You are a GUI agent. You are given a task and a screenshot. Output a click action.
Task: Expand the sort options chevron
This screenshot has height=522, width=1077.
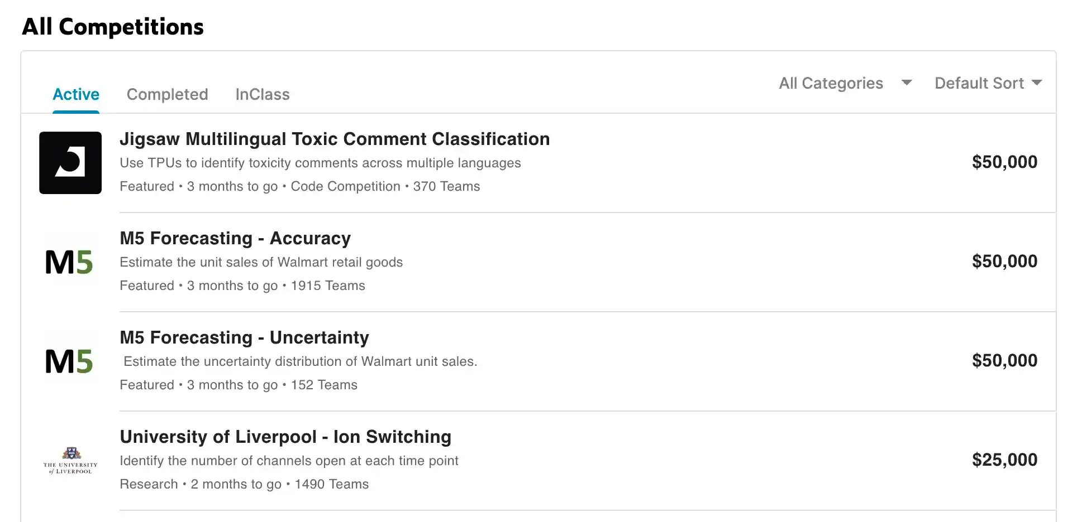pyautogui.click(x=1038, y=83)
